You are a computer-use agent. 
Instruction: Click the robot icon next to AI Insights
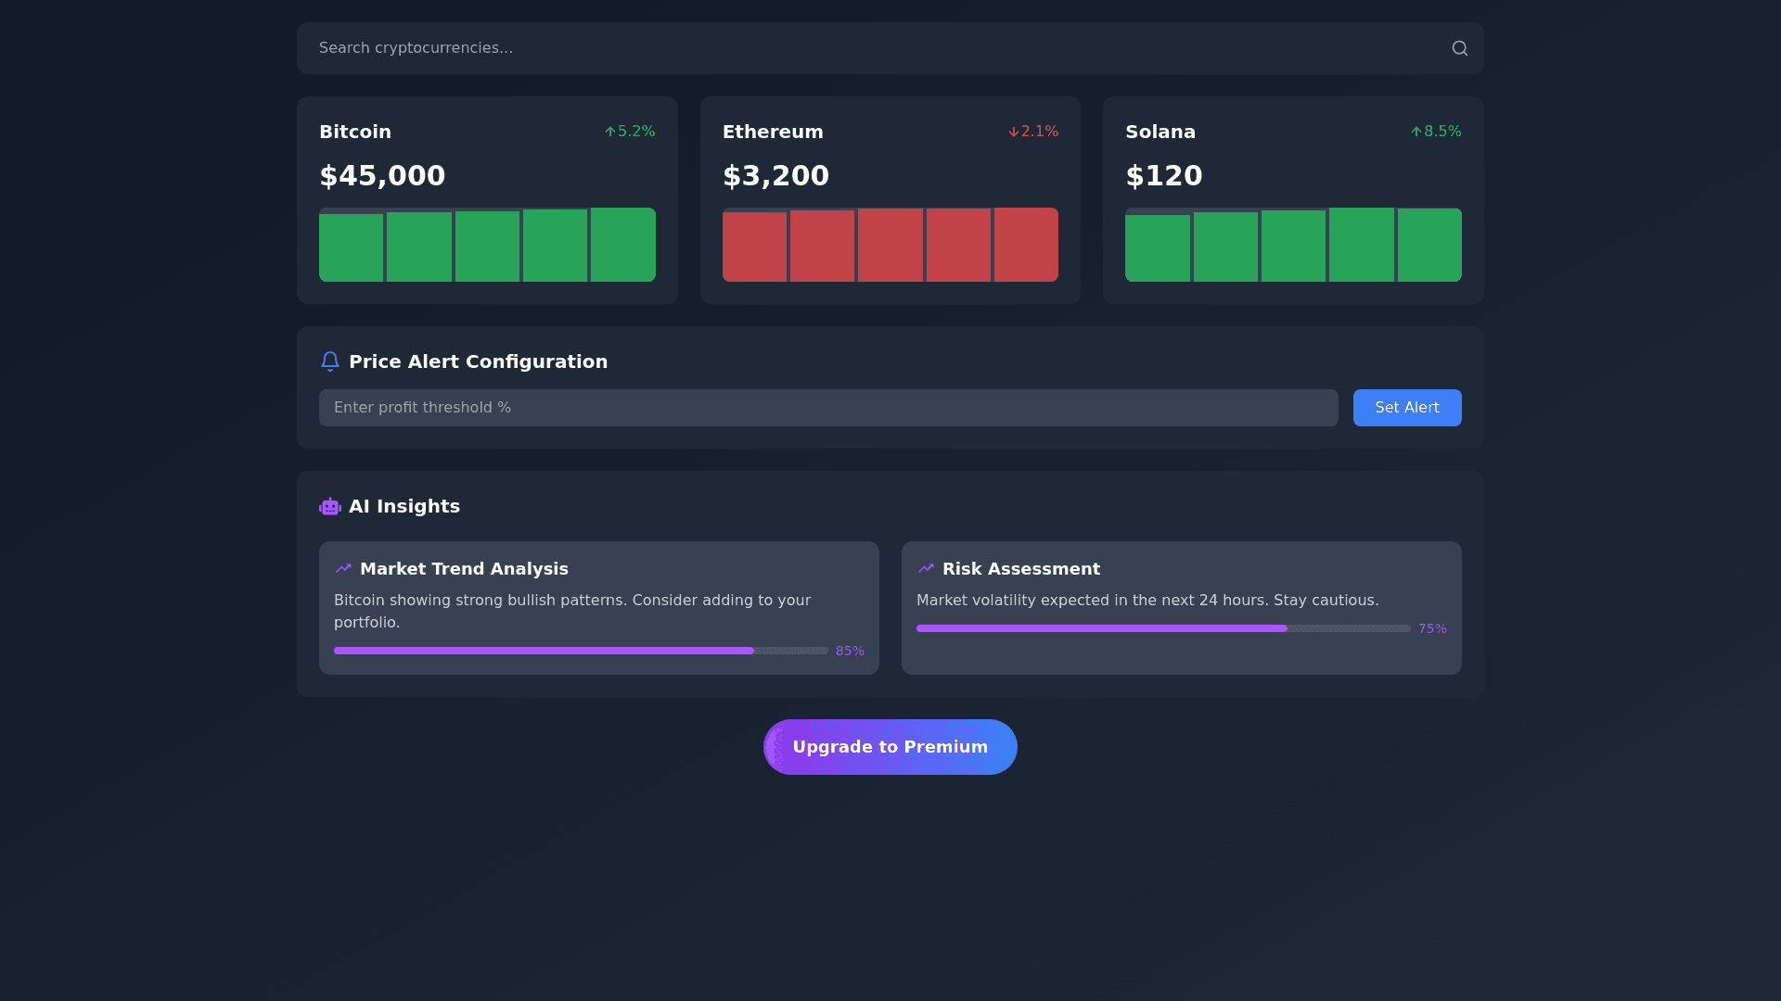coord(329,506)
